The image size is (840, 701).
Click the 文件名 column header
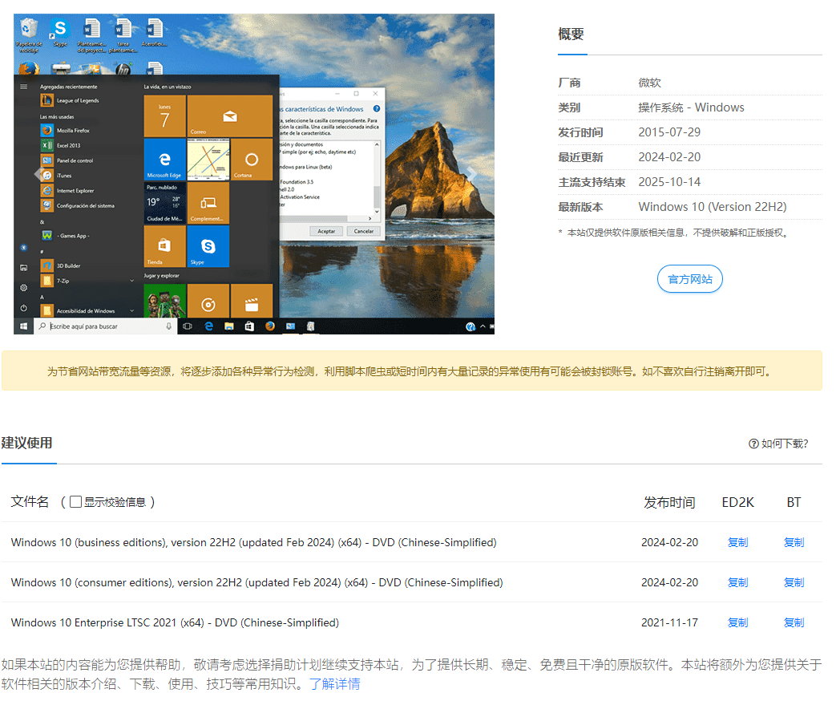(30, 501)
